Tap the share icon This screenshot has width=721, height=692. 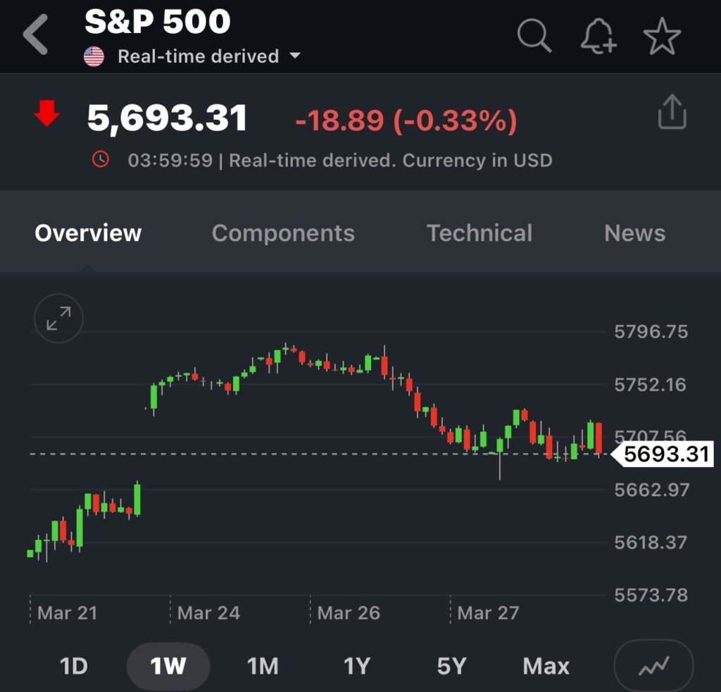(672, 113)
